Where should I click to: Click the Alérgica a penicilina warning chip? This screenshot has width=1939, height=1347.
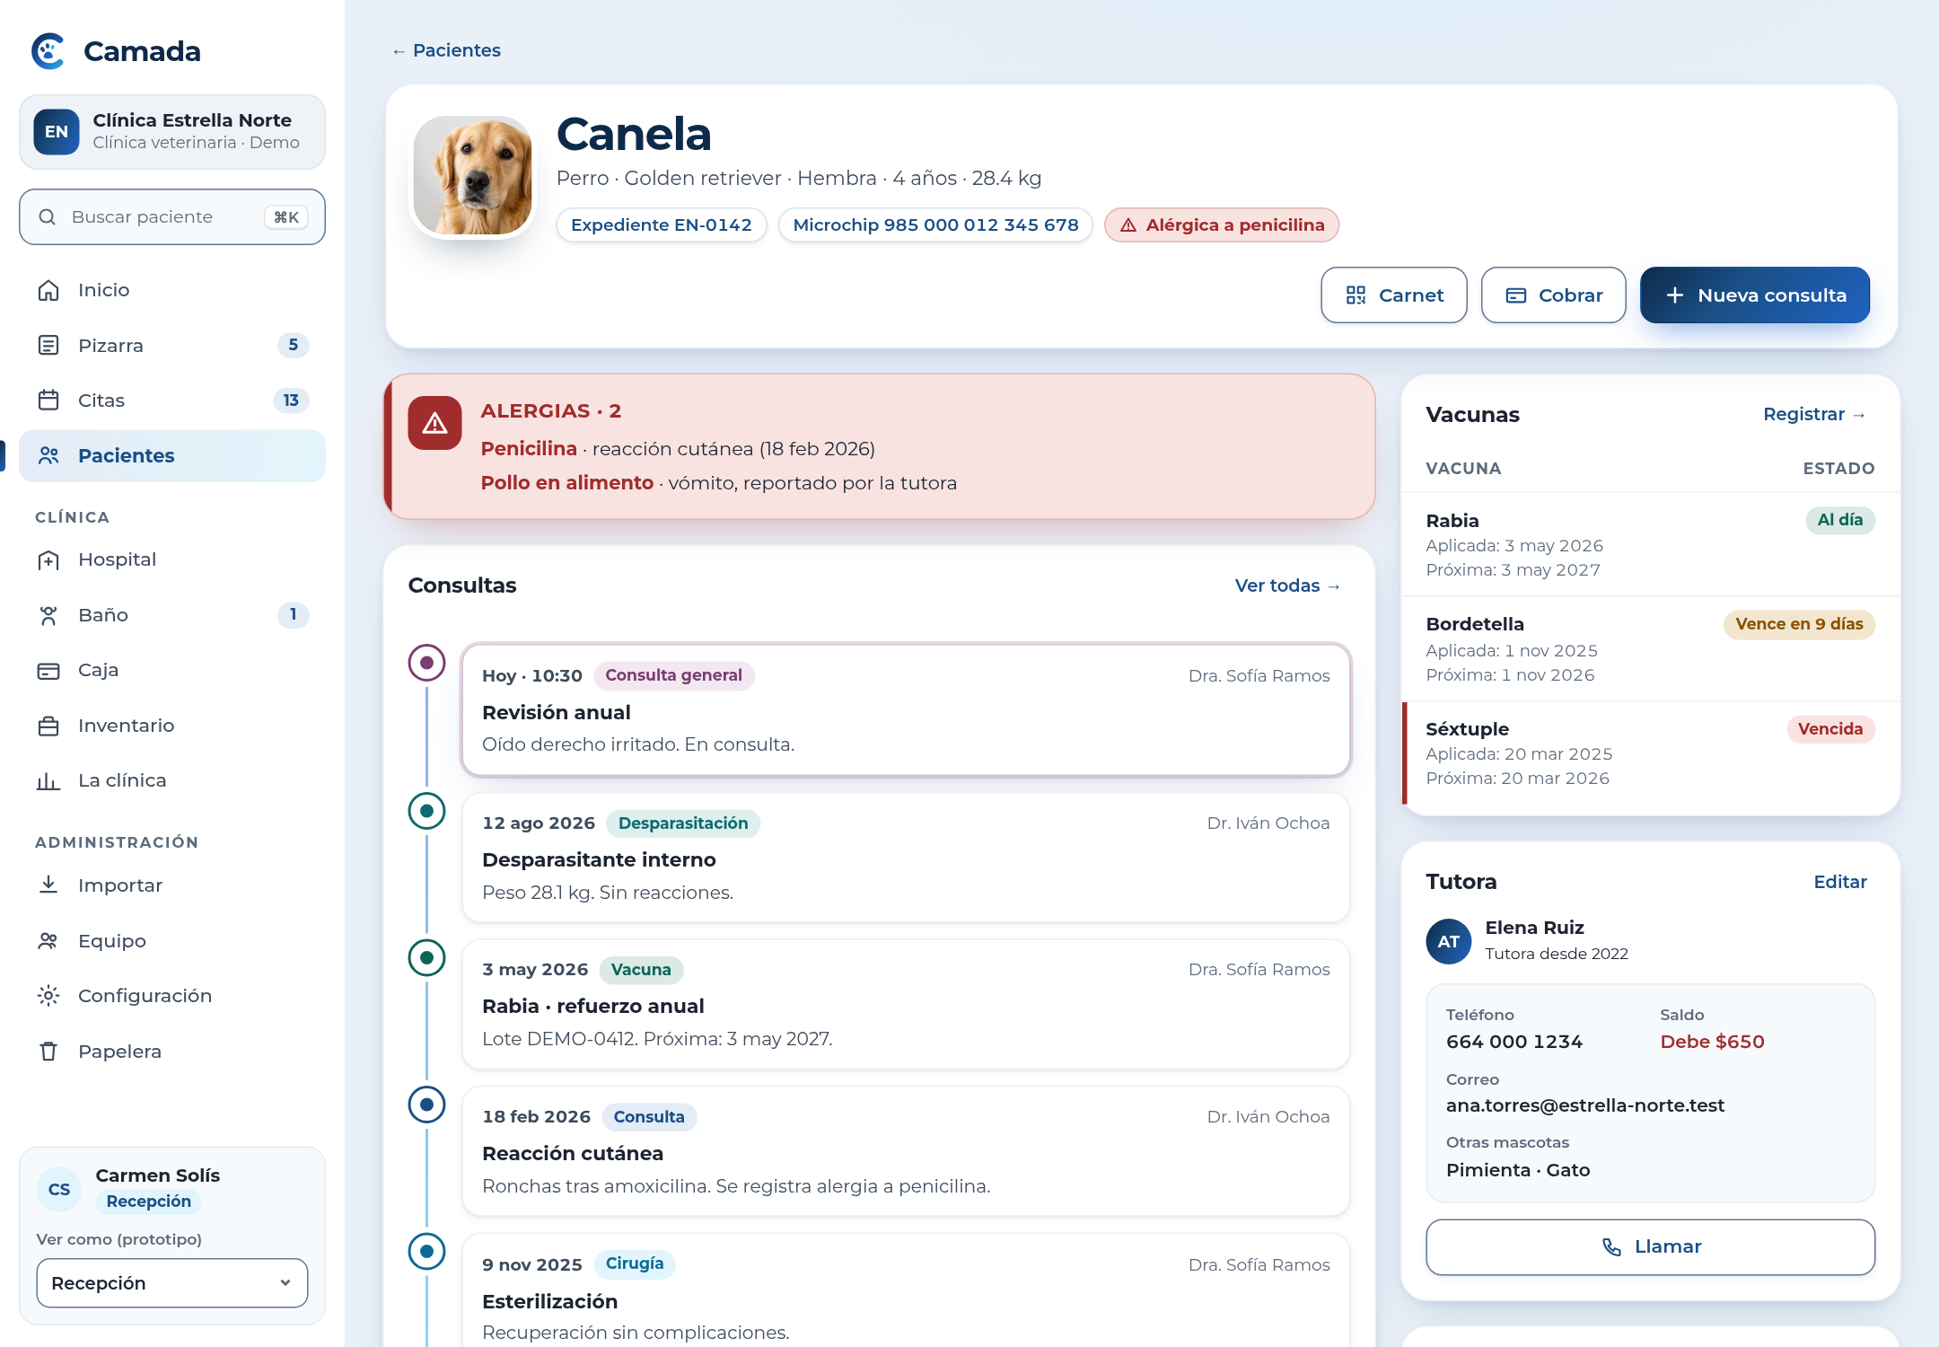click(x=1222, y=225)
